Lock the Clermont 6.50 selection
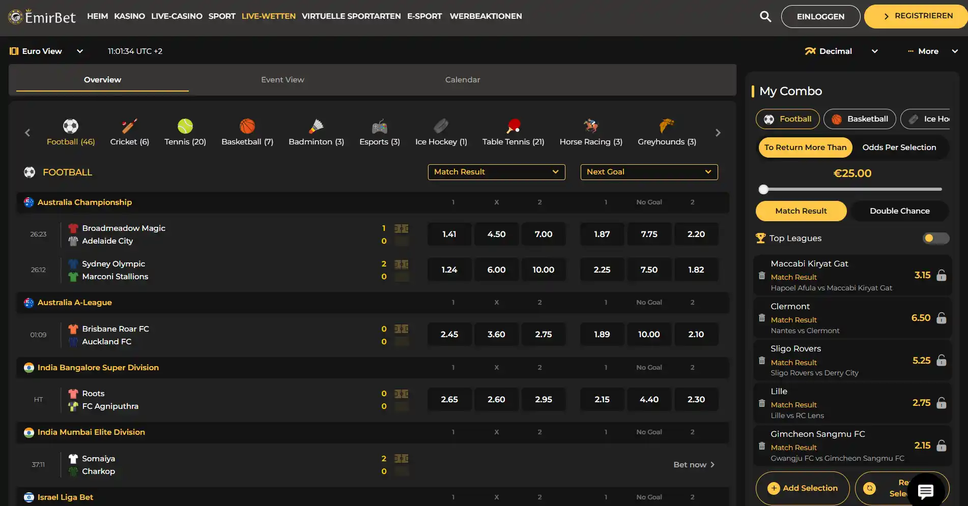968x506 pixels. (x=942, y=318)
